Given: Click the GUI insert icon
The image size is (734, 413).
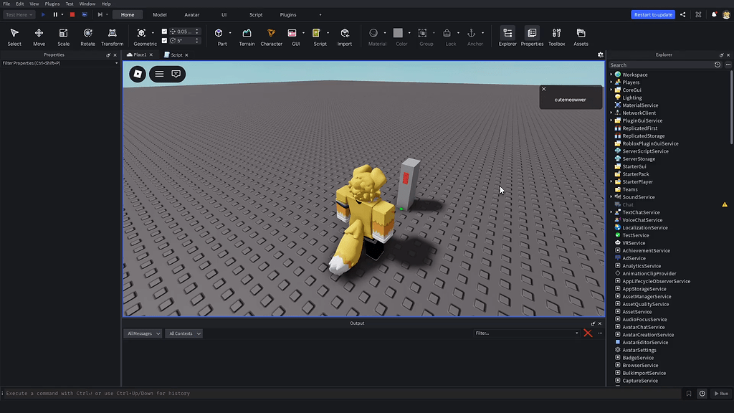Looking at the screenshot, I should coord(292,33).
